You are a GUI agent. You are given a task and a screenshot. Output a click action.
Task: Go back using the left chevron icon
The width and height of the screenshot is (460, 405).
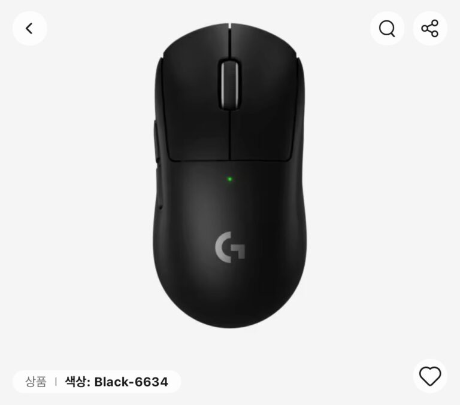29,29
